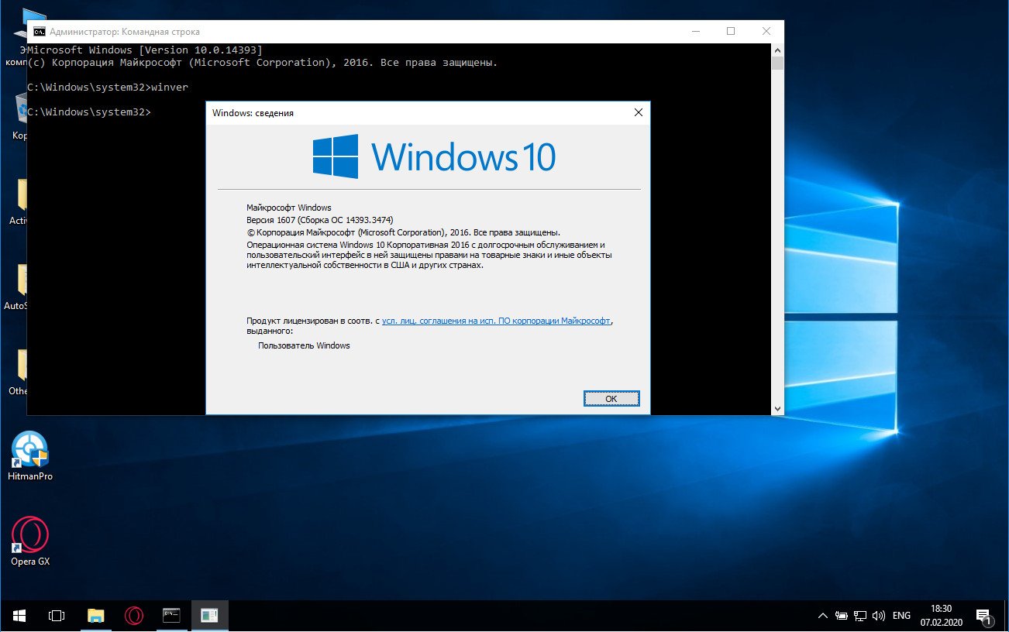The height and width of the screenshot is (632, 1009).
Task: Open Task View on the taskbar
Action: (57, 616)
